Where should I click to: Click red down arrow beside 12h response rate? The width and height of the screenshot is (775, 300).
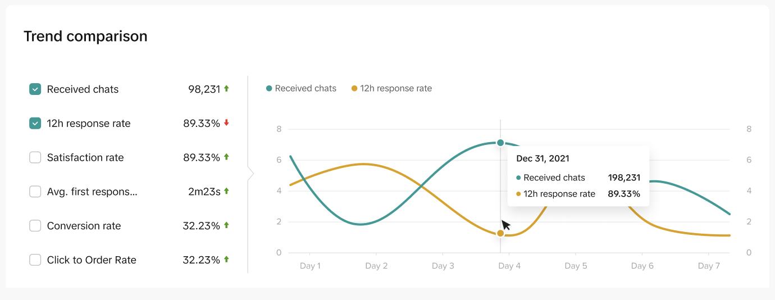[226, 122]
